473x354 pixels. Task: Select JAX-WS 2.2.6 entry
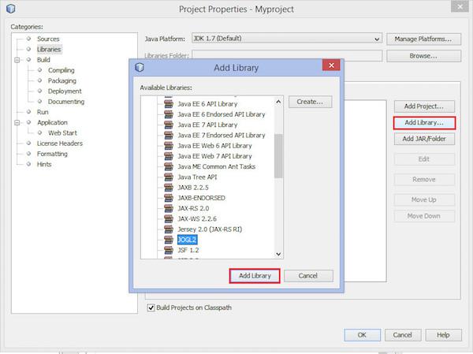(197, 219)
